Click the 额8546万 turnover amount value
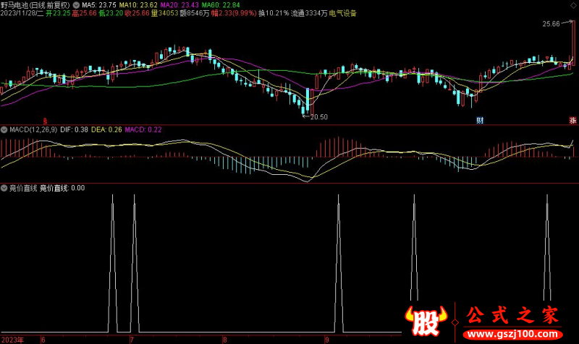The width and height of the screenshot is (579, 344). pos(195,13)
